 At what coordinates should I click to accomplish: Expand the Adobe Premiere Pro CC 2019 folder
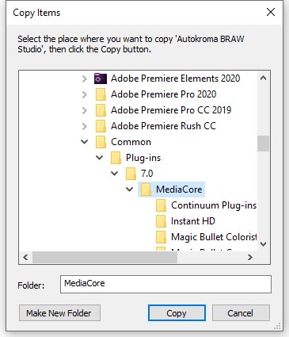pos(85,110)
